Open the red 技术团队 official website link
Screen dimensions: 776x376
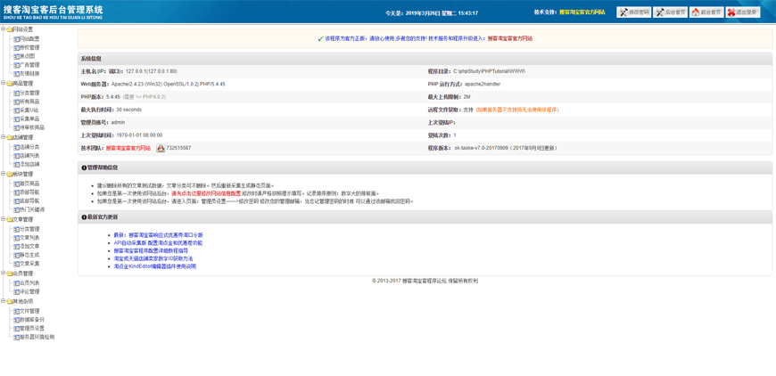pos(128,148)
